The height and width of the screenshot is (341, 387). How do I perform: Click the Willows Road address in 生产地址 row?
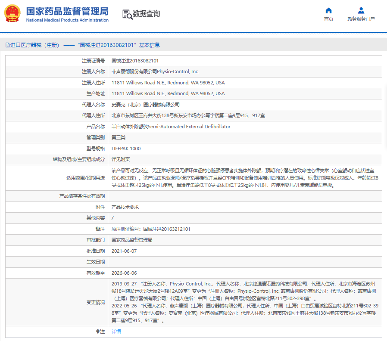[168, 93]
